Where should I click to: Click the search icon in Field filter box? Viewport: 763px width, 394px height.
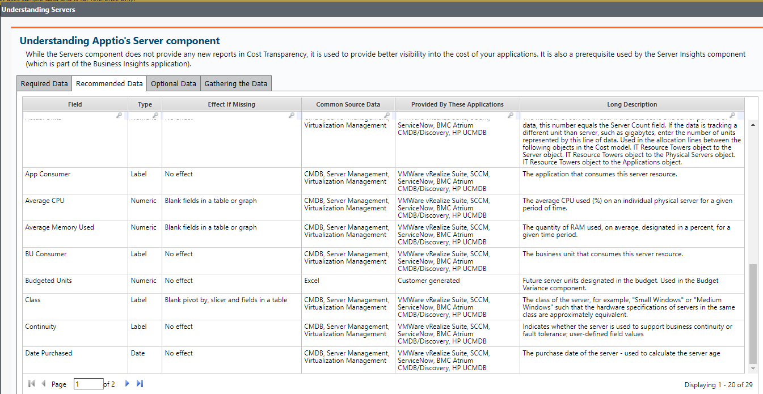[119, 115]
